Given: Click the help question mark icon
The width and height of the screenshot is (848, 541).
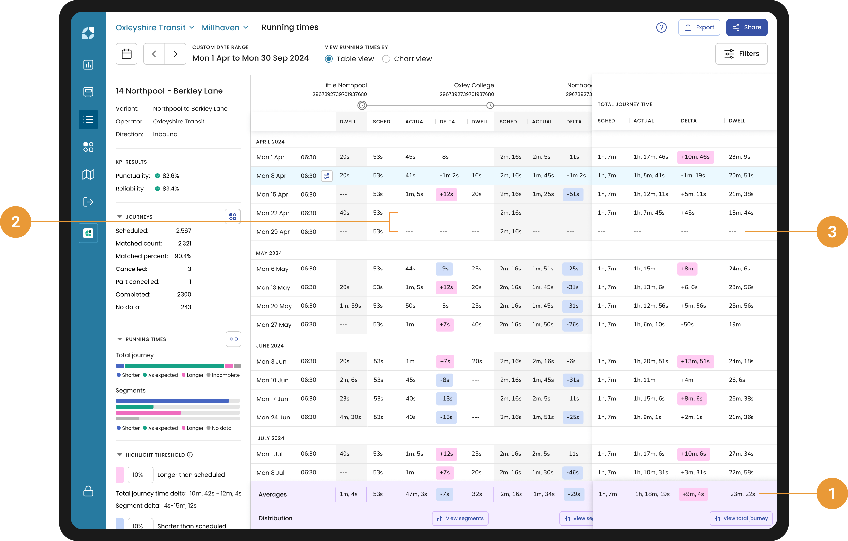Looking at the screenshot, I should tap(661, 27).
